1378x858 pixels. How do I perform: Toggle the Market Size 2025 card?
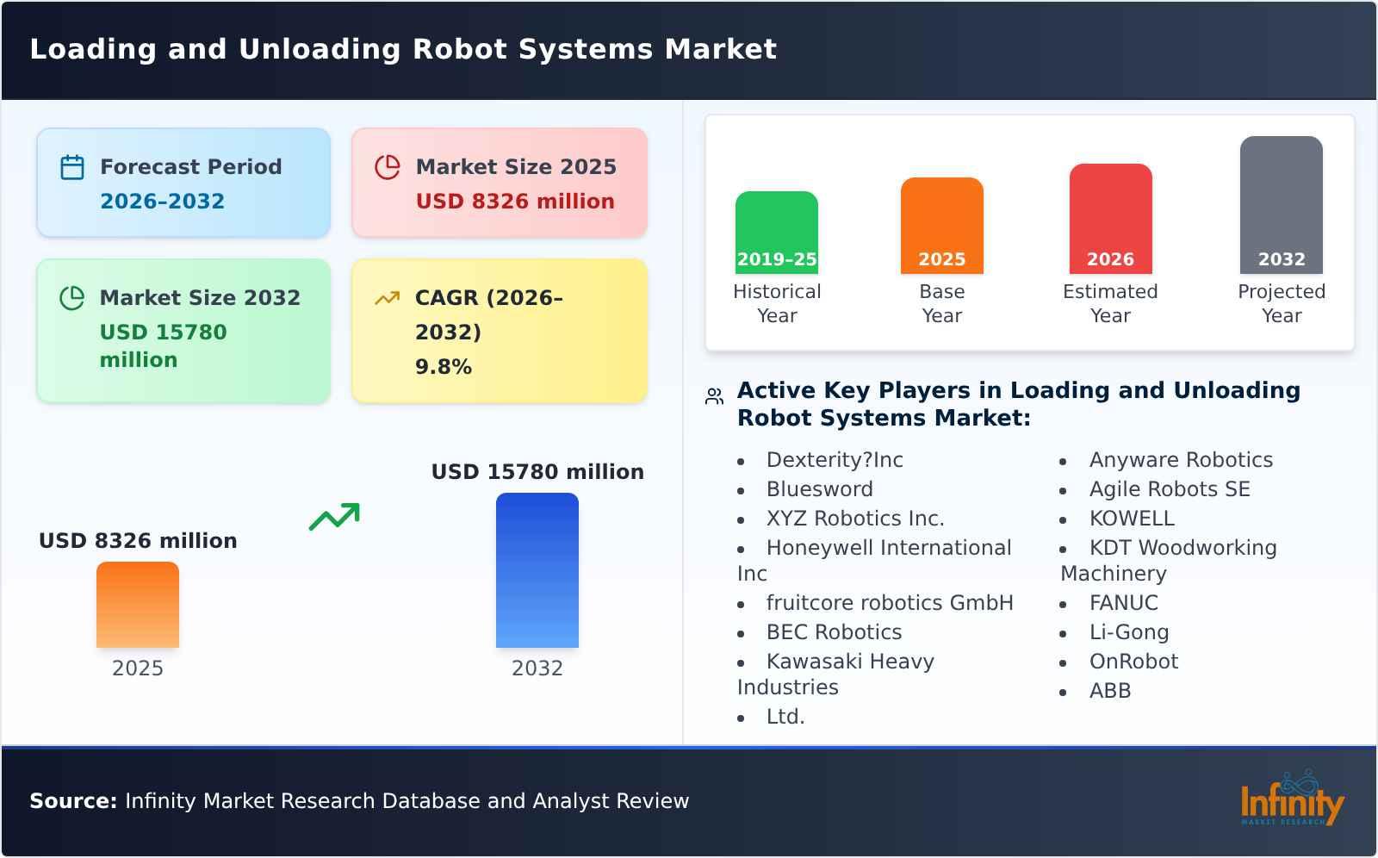click(x=498, y=182)
